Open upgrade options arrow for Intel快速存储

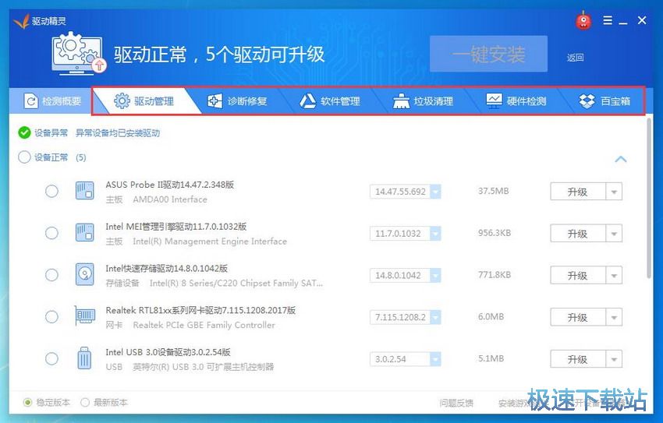click(614, 275)
